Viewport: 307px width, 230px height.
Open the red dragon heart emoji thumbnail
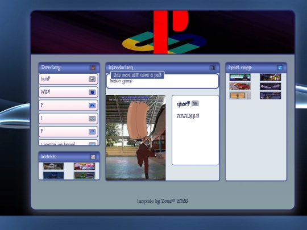pos(240,86)
